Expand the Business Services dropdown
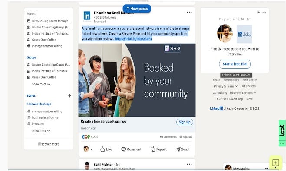Image resolution: width=286 pixels, height=171 pixels. 243,93
